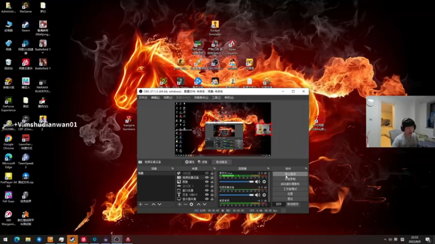Click the 停止推流 button
The image size is (435, 244).
coord(290,174)
